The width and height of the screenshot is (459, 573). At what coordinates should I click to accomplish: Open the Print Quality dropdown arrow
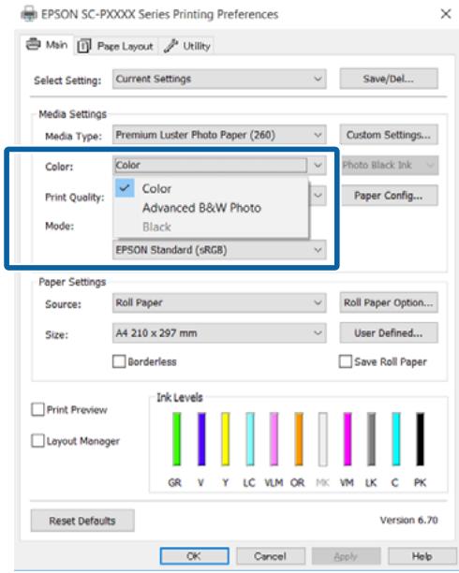[318, 195]
